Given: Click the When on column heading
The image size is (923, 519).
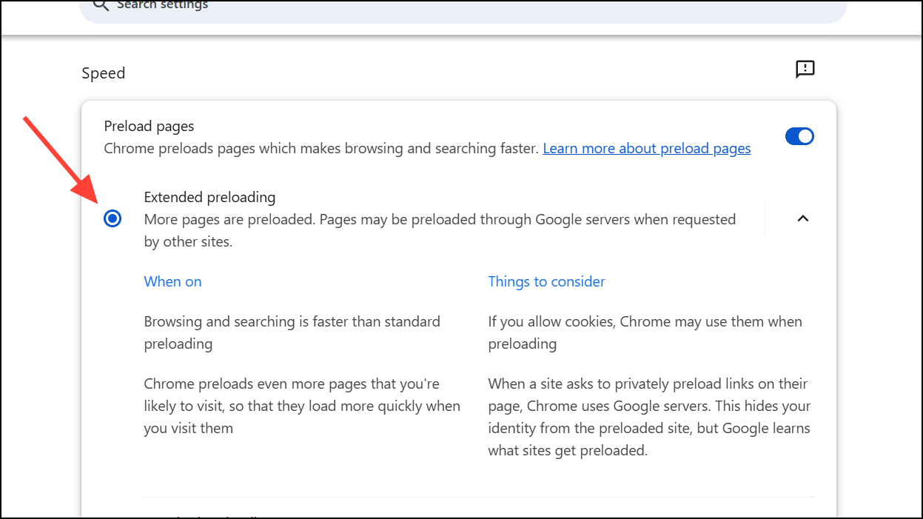Looking at the screenshot, I should click(x=172, y=281).
